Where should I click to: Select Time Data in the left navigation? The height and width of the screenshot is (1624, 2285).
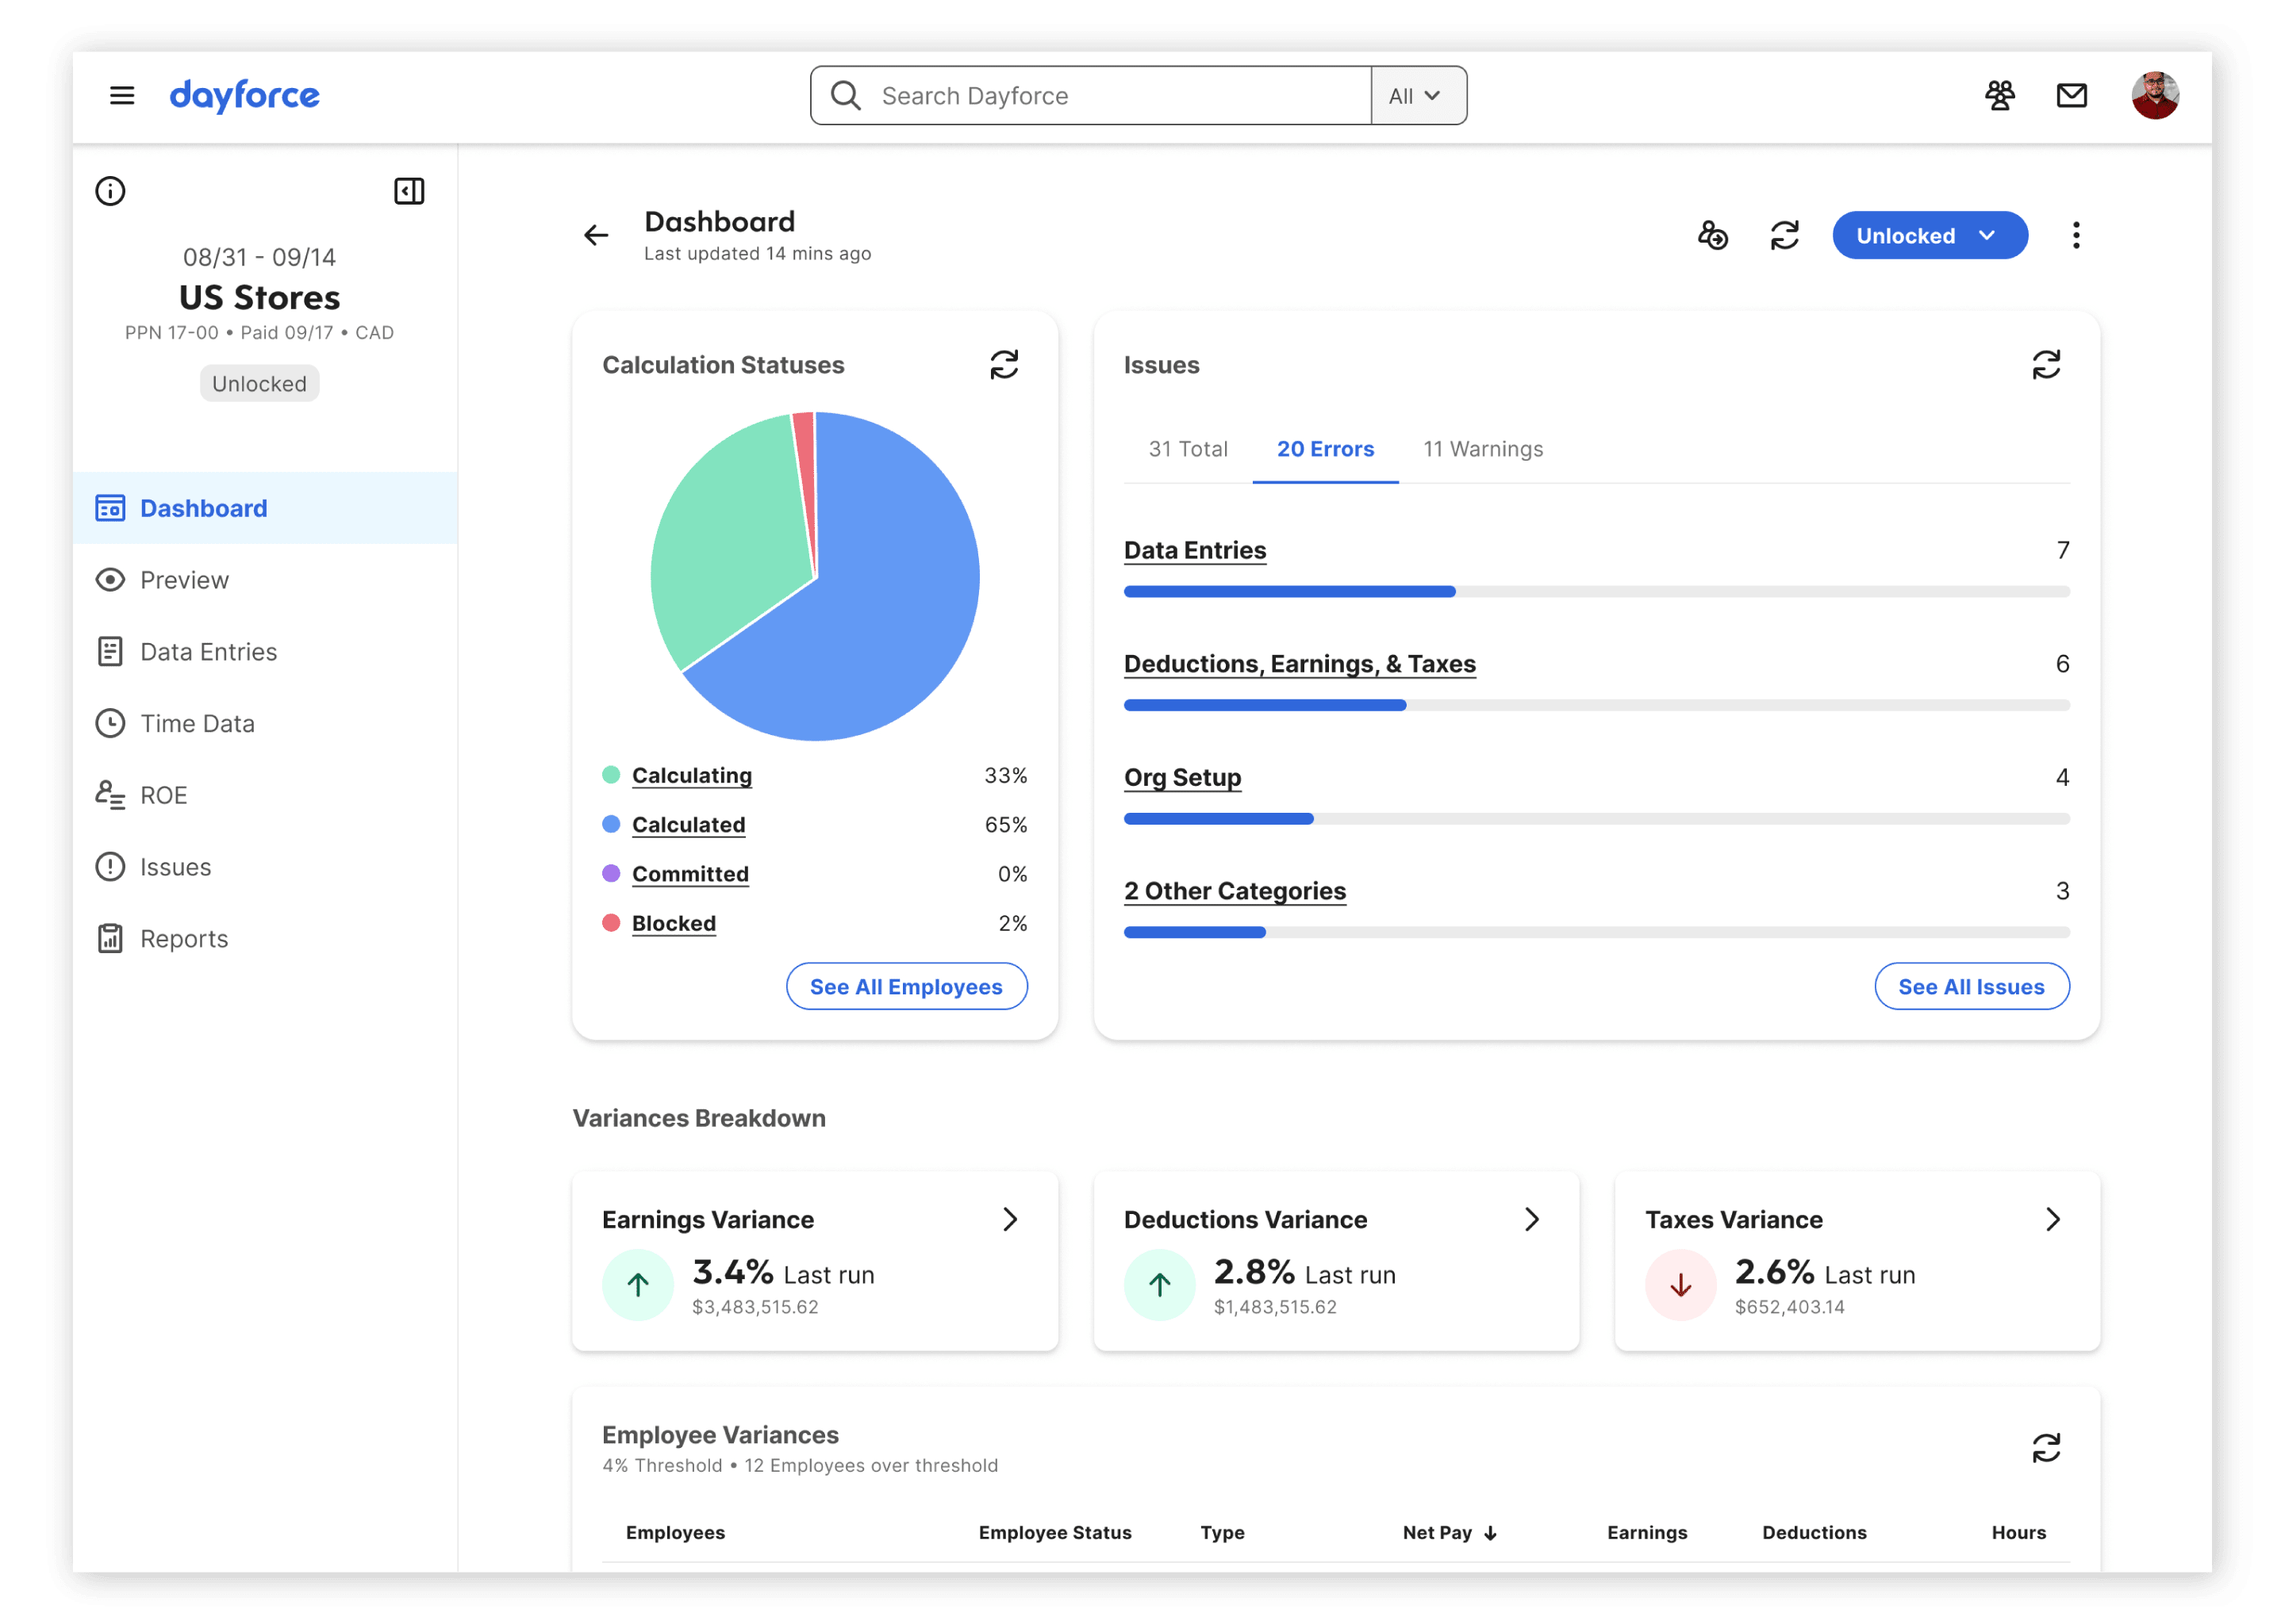coord(197,723)
